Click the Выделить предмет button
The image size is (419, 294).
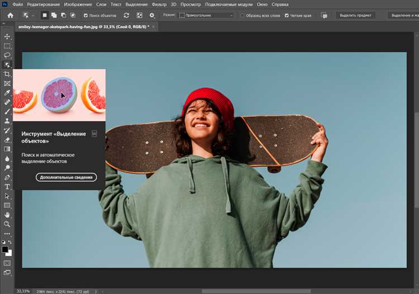[355, 16]
